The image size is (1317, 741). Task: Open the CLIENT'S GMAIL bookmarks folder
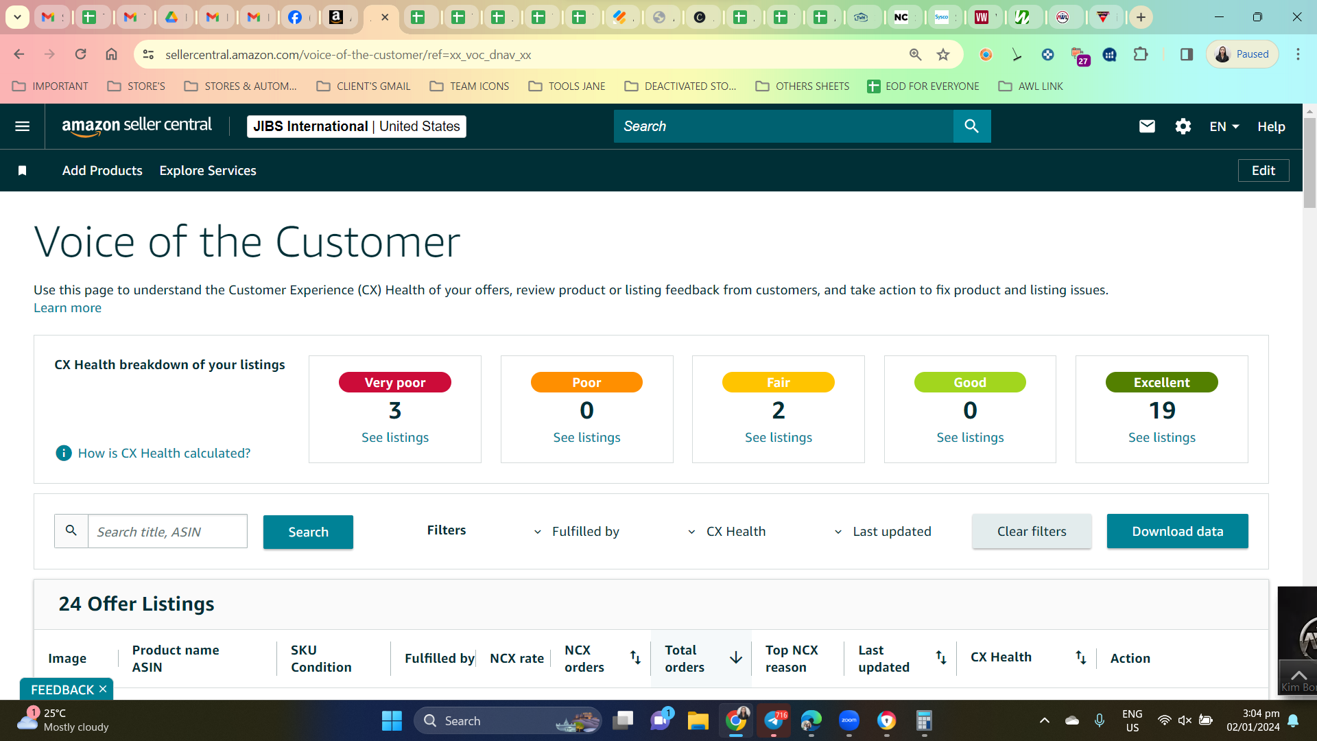point(364,86)
